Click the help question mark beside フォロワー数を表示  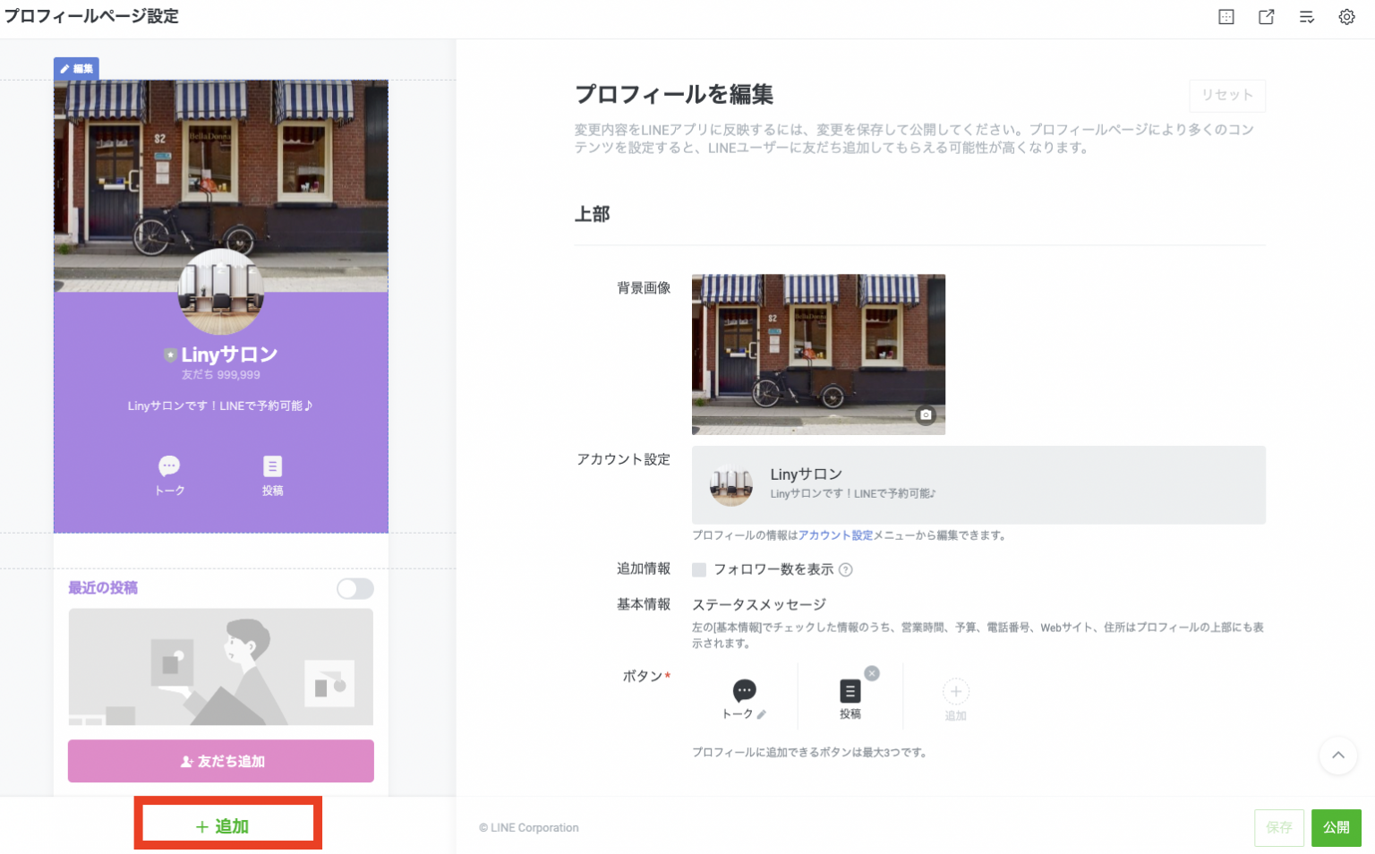point(845,569)
